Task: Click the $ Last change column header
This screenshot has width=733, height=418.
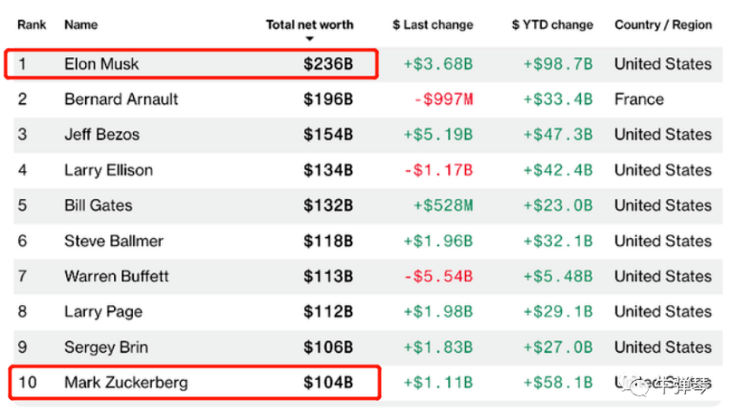Action: click(432, 24)
